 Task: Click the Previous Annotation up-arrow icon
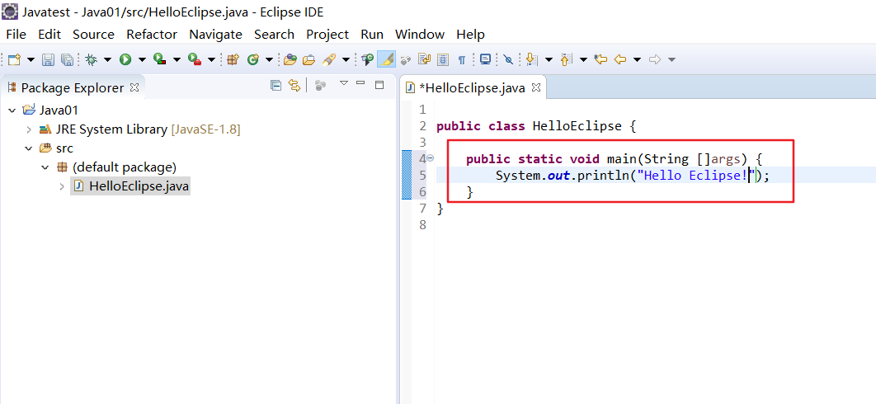coord(566,59)
